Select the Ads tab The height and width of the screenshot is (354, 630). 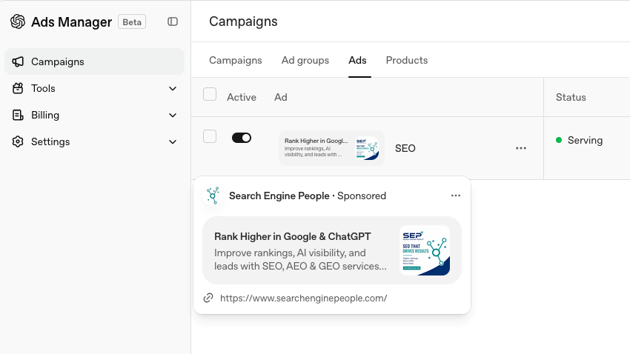coord(357,60)
